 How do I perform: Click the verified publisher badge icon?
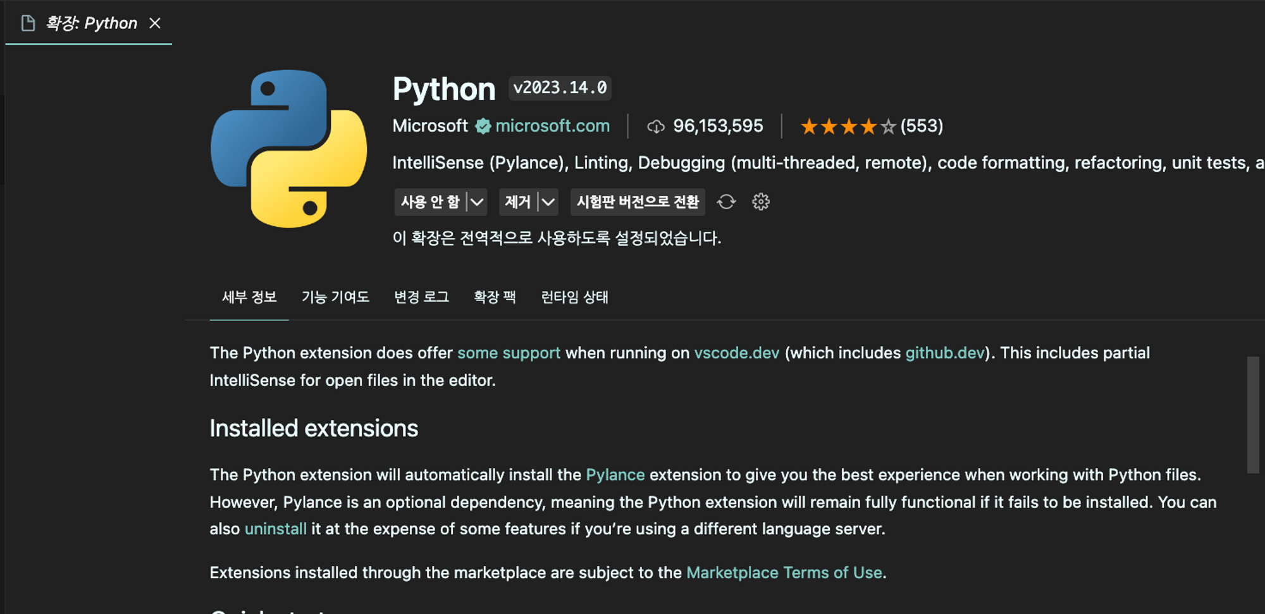pos(483,126)
